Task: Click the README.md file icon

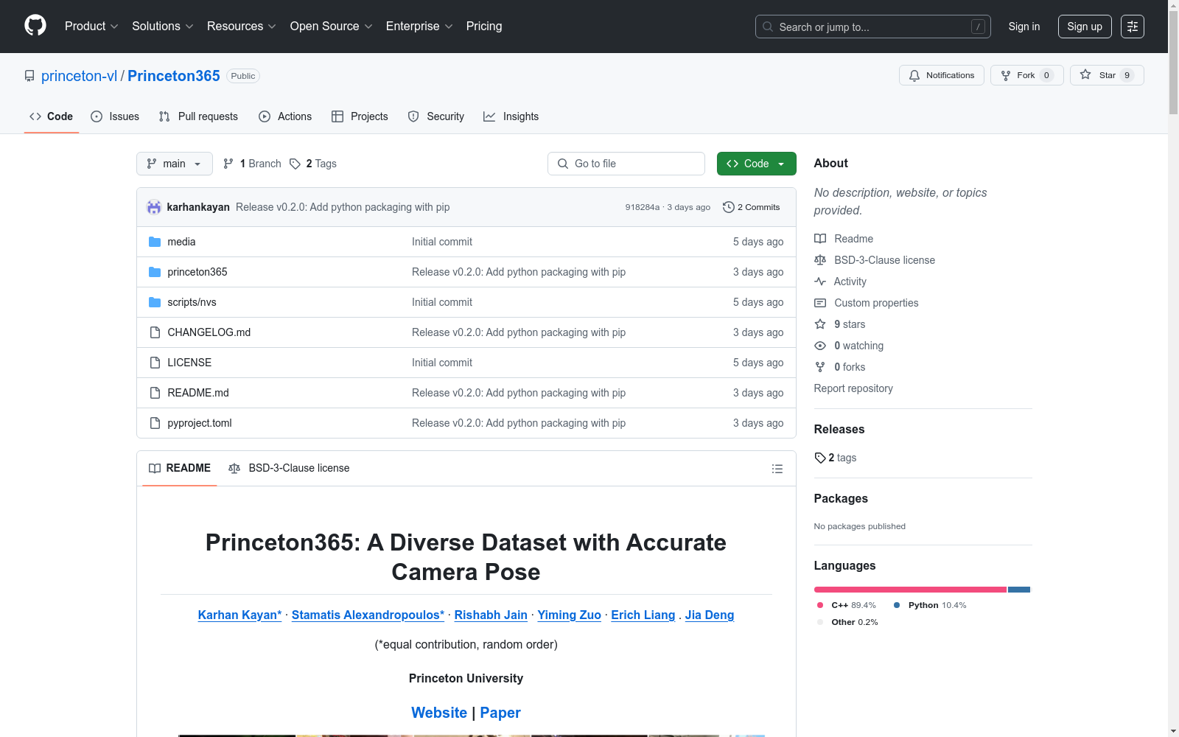Action: (x=155, y=393)
